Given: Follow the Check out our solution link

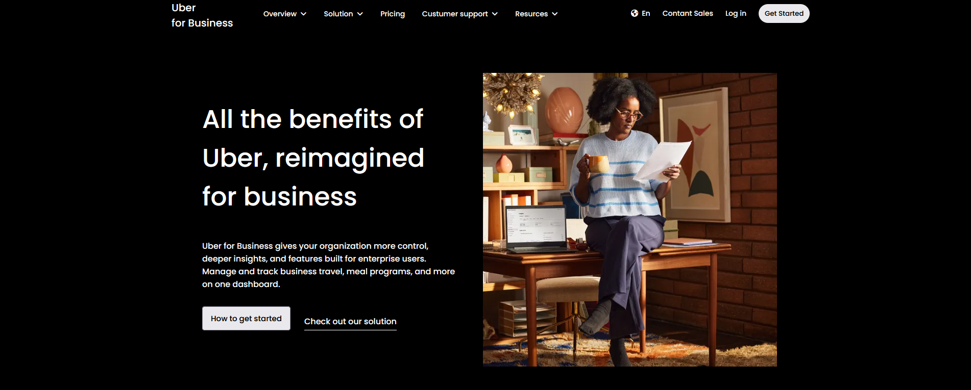Looking at the screenshot, I should (350, 322).
